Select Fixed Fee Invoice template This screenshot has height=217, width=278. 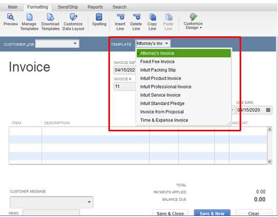click(x=184, y=62)
